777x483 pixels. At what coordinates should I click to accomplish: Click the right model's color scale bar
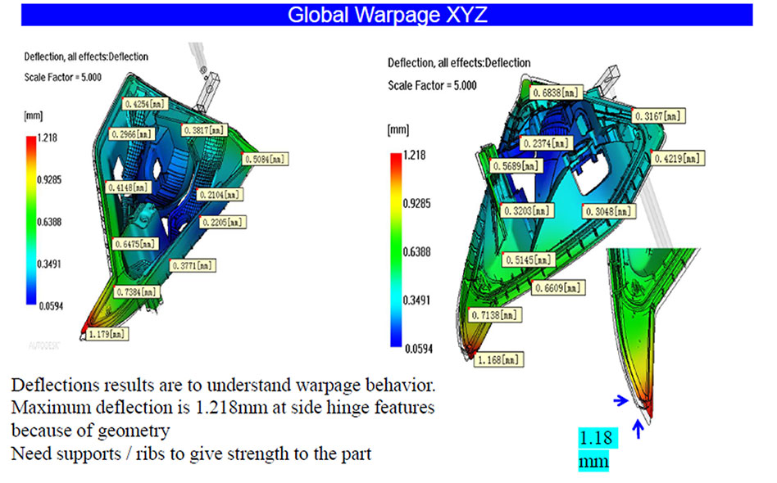(x=397, y=251)
